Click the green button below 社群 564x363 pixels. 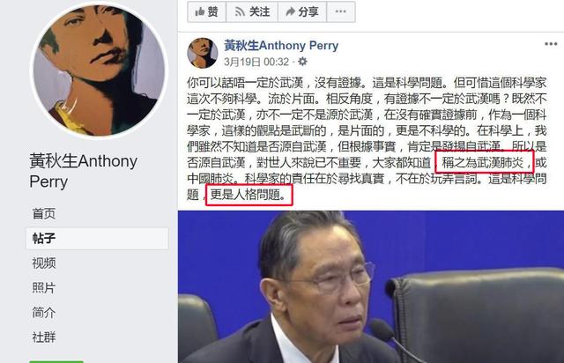[x=56, y=361]
